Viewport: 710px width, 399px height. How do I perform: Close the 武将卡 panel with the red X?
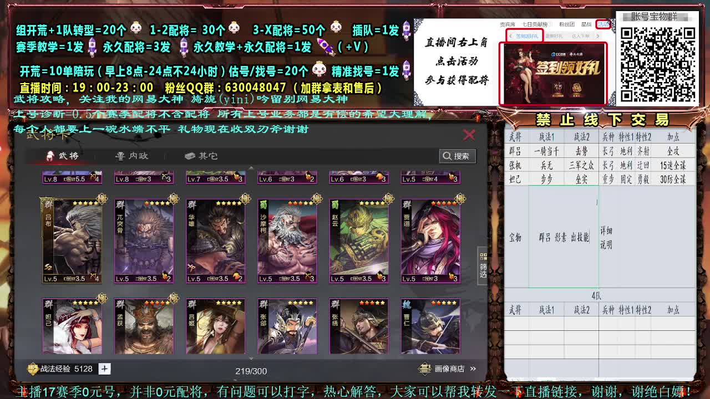(469, 135)
